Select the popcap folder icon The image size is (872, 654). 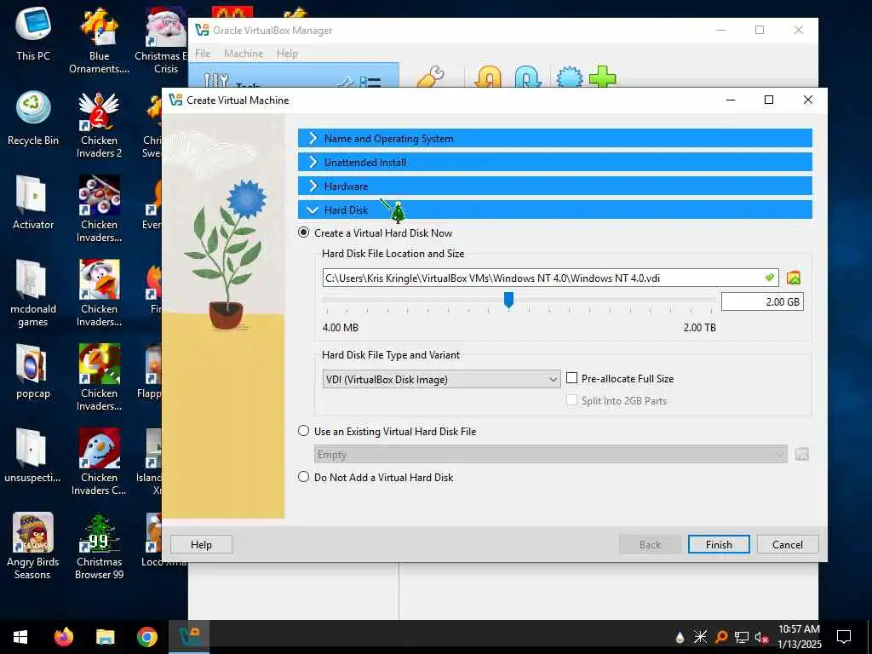click(x=33, y=371)
